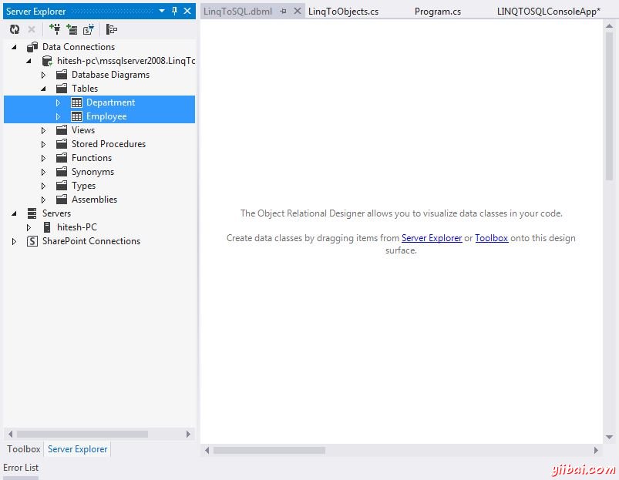Select the Employee table icon
Screen dimensions: 619x480
coord(76,116)
